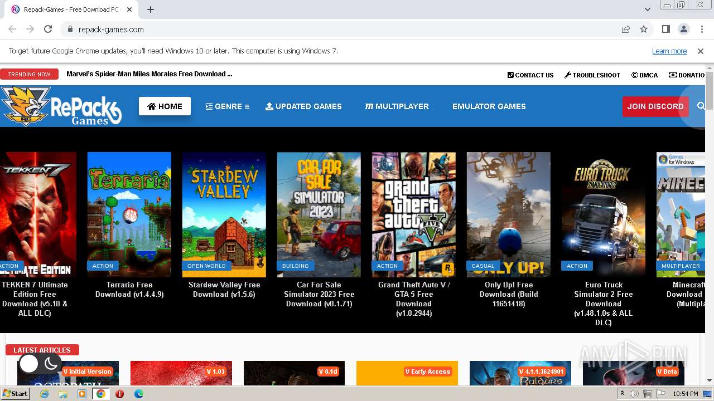
Task: Click the OPEN WORLD tag on Stardew Valley
Action: point(206,266)
